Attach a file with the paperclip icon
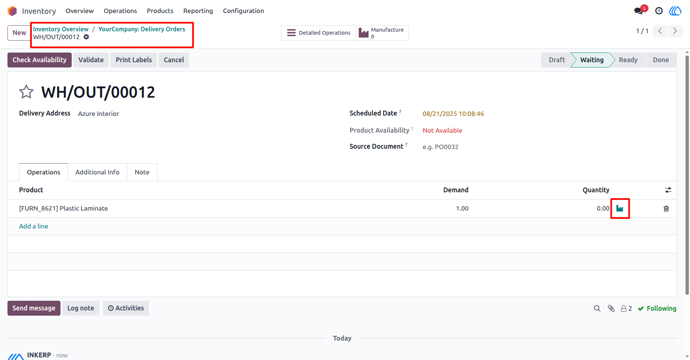The image size is (690, 360). (x=611, y=309)
